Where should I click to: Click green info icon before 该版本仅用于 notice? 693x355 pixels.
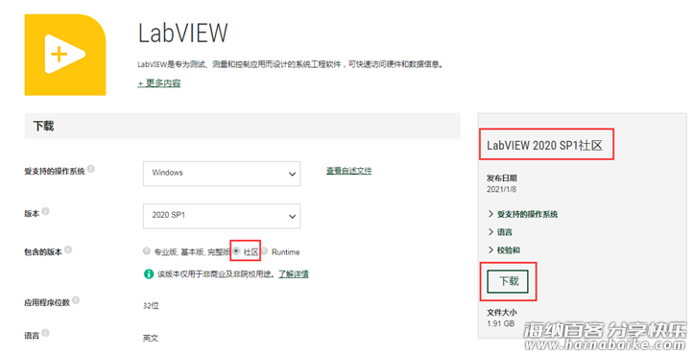149,274
